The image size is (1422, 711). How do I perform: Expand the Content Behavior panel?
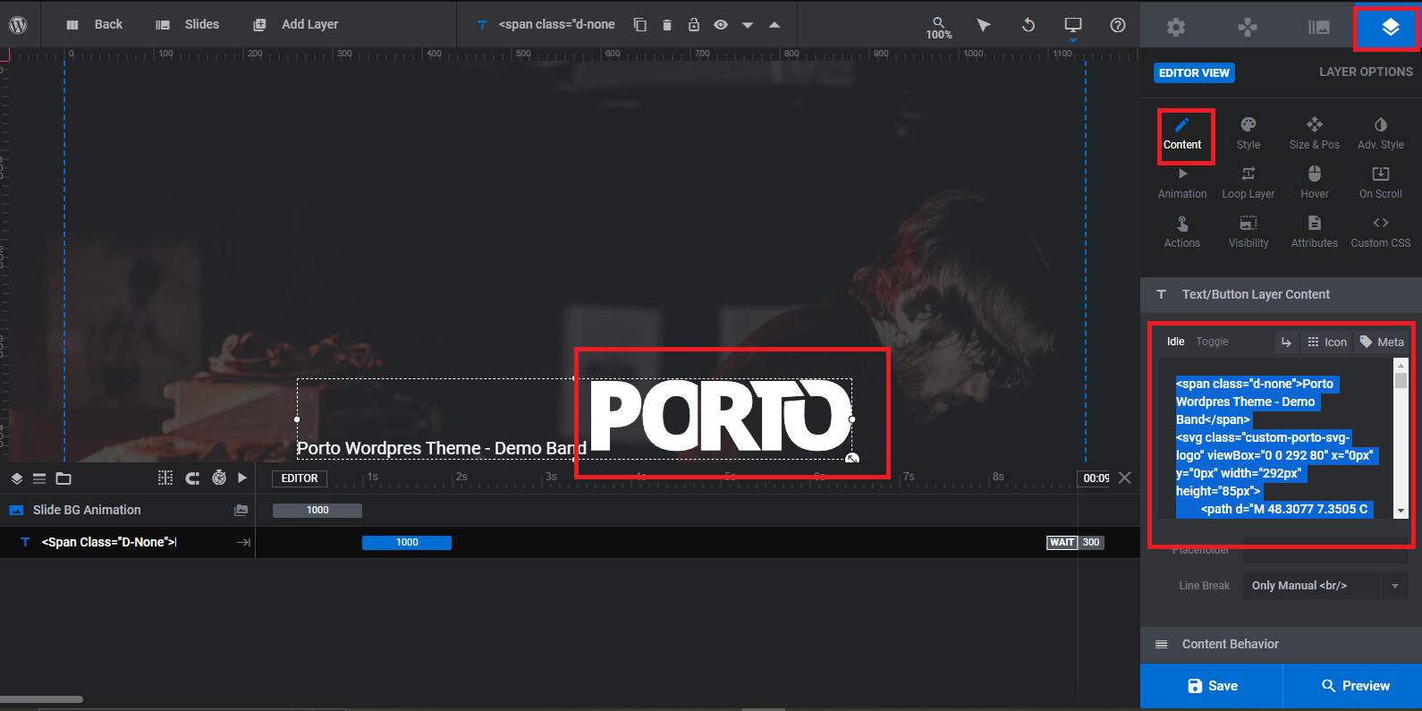click(x=1281, y=644)
